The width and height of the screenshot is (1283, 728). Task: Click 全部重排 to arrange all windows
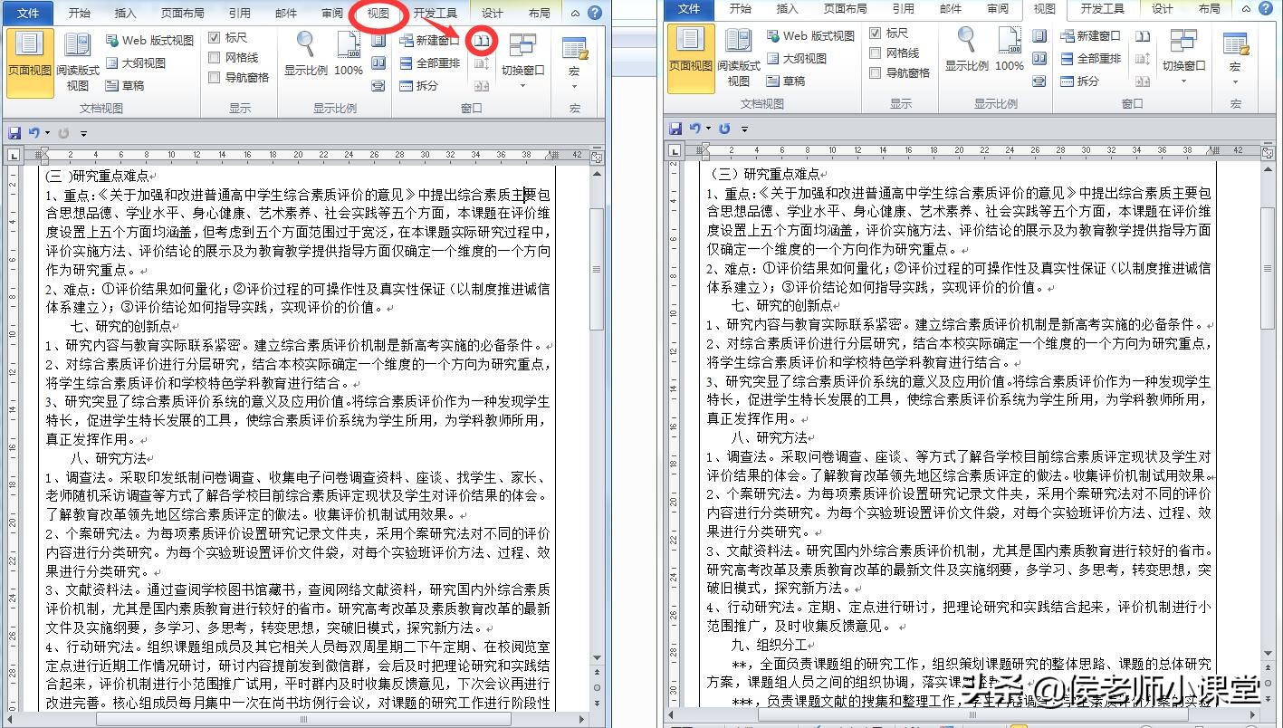(434, 63)
